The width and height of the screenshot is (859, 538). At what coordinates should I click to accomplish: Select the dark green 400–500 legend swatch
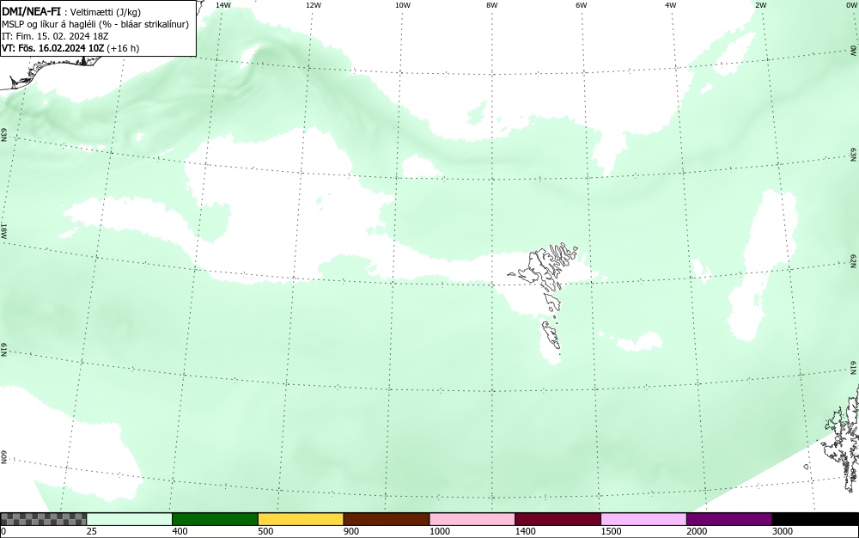[x=215, y=519]
